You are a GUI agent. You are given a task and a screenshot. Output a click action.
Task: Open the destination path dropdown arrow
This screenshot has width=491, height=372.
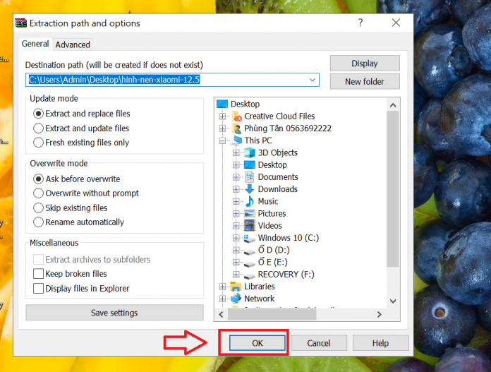[x=313, y=80]
